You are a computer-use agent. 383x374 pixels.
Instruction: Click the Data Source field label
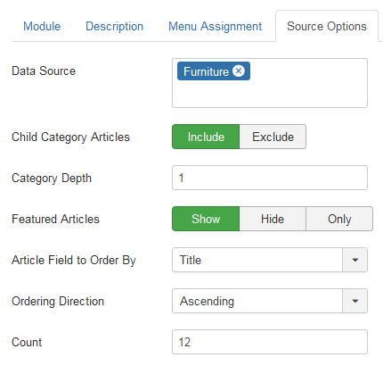point(44,71)
